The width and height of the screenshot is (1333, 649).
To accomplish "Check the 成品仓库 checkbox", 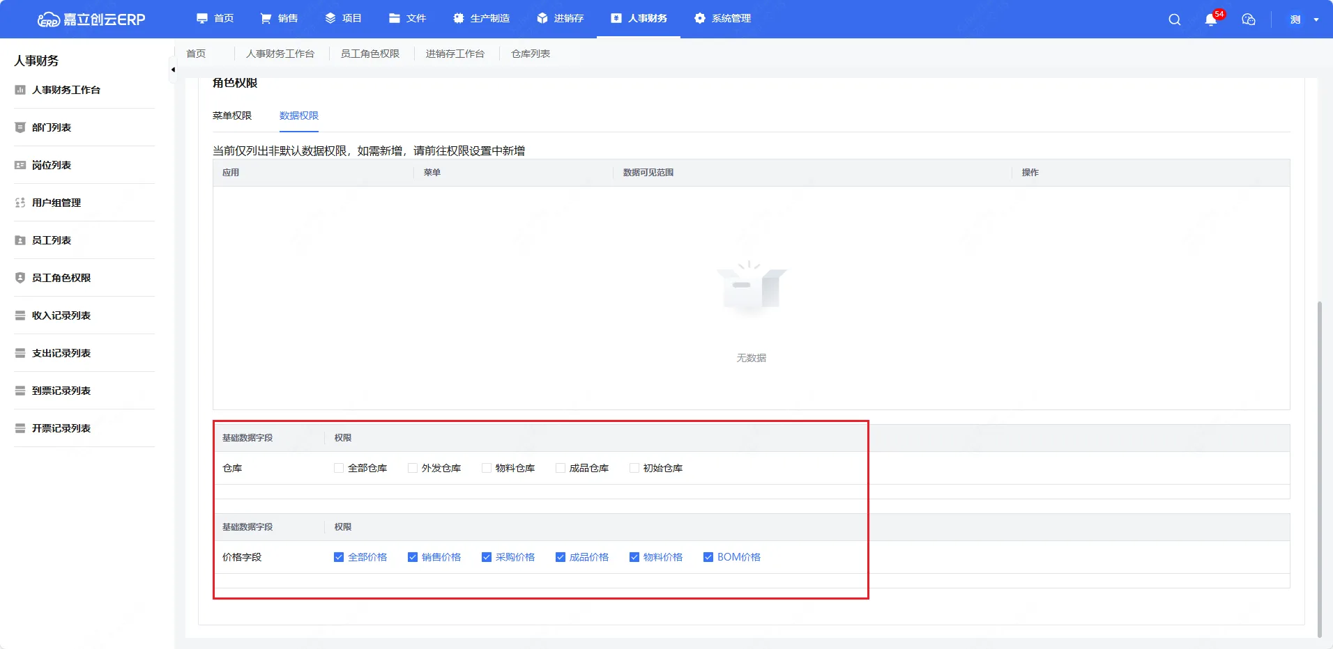I will (561, 468).
